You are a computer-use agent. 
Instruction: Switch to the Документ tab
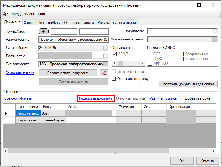tap(12, 22)
